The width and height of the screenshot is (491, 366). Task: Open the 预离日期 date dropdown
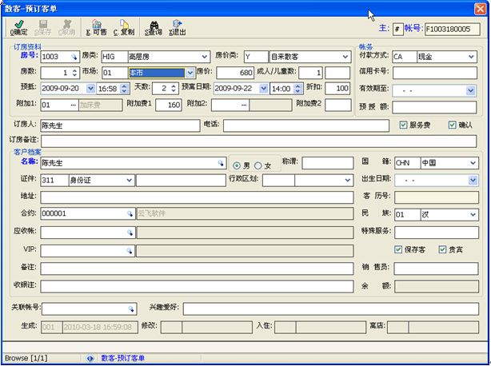click(x=264, y=89)
